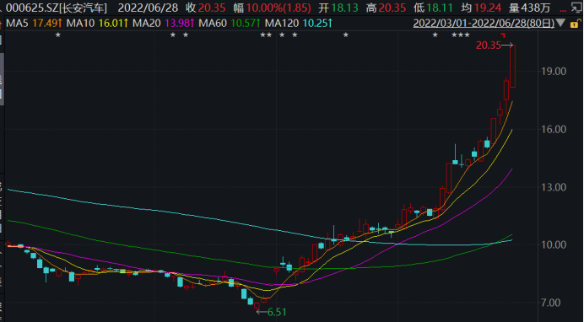
Task: Open the red three-dots more menu
Action: click(x=563, y=10)
